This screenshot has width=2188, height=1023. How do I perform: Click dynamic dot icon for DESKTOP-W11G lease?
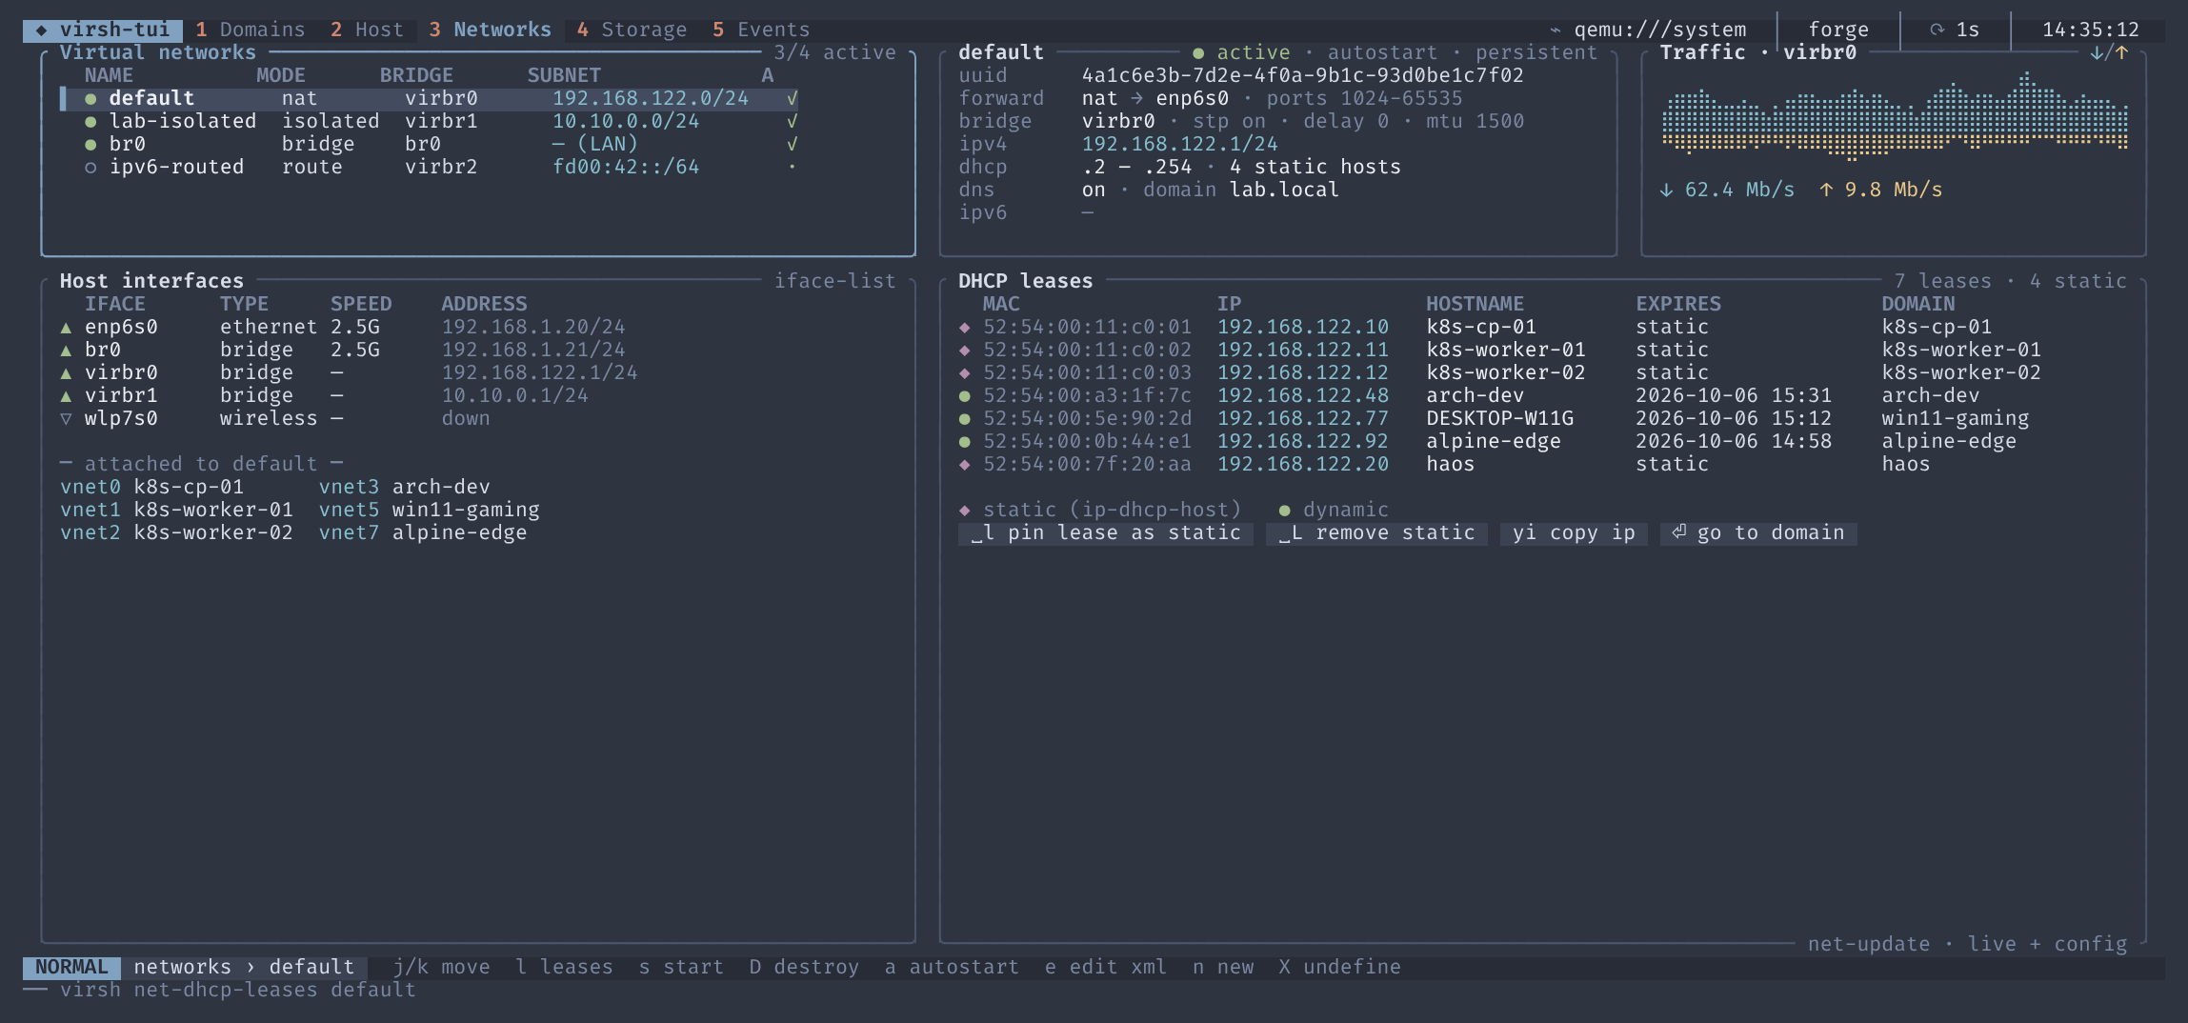tap(965, 418)
